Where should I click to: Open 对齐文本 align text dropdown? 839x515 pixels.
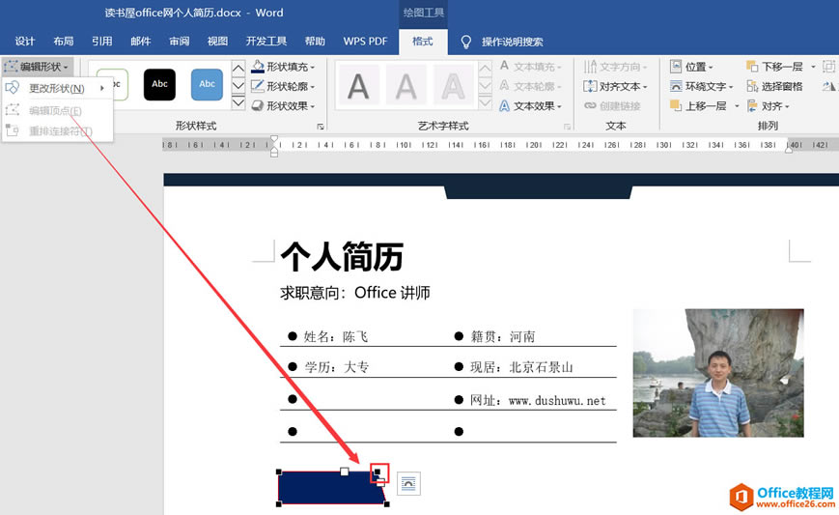pos(616,86)
